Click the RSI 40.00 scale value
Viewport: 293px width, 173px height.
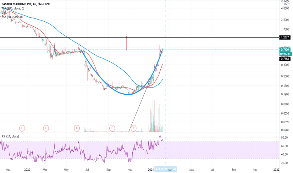click(284, 154)
